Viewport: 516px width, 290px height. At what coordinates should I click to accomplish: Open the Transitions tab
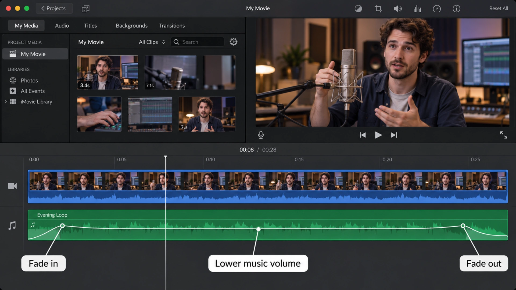coord(172,26)
